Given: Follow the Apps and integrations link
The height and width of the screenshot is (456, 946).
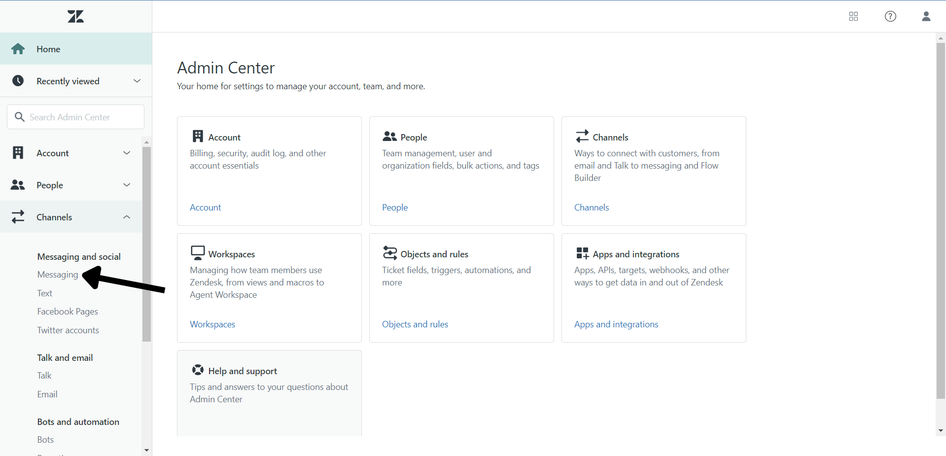Looking at the screenshot, I should point(616,324).
